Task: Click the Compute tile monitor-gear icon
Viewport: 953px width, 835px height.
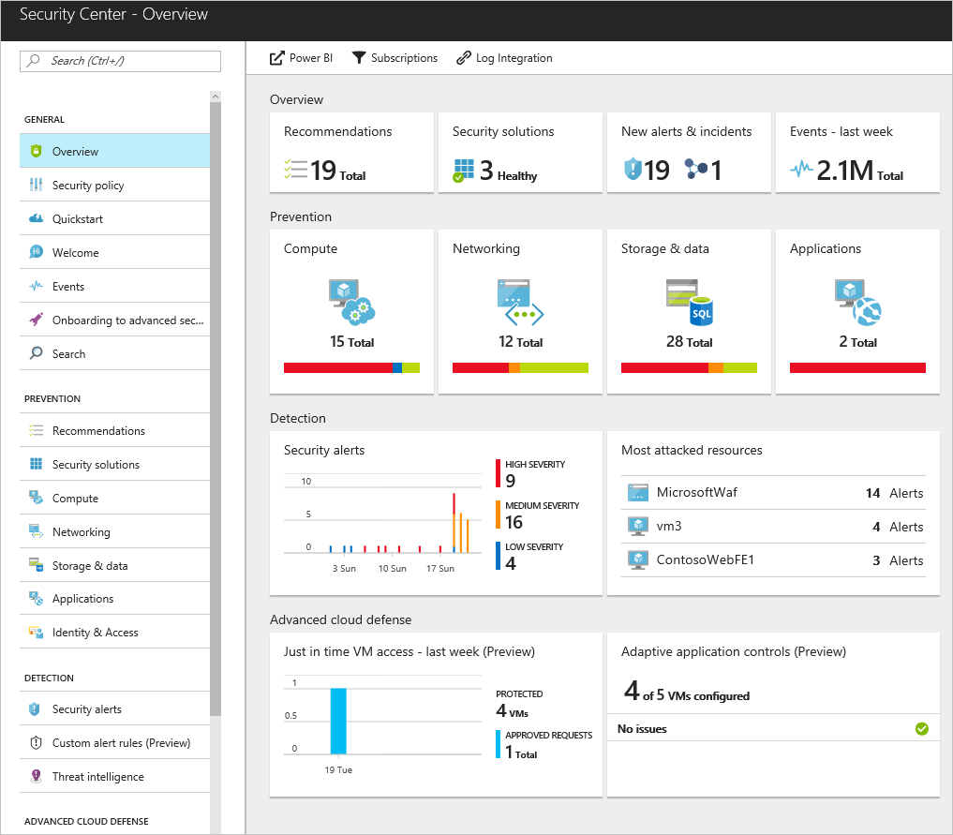Action: coord(351,302)
